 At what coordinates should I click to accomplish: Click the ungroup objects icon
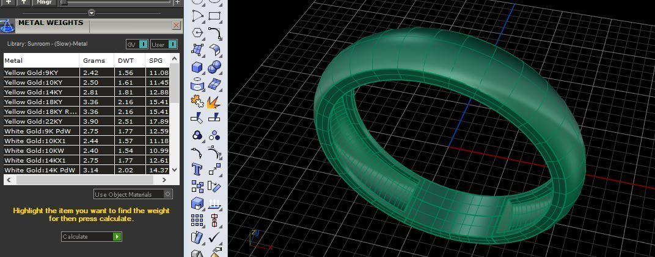point(214,135)
